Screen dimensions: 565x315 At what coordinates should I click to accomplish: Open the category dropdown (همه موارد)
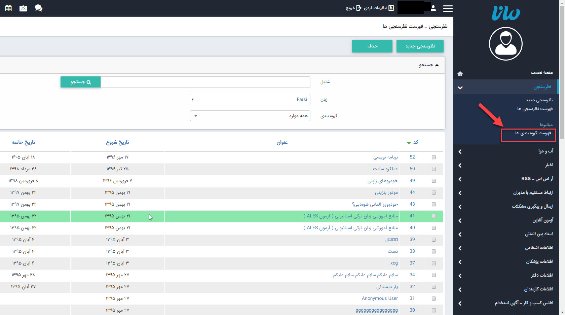250,116
